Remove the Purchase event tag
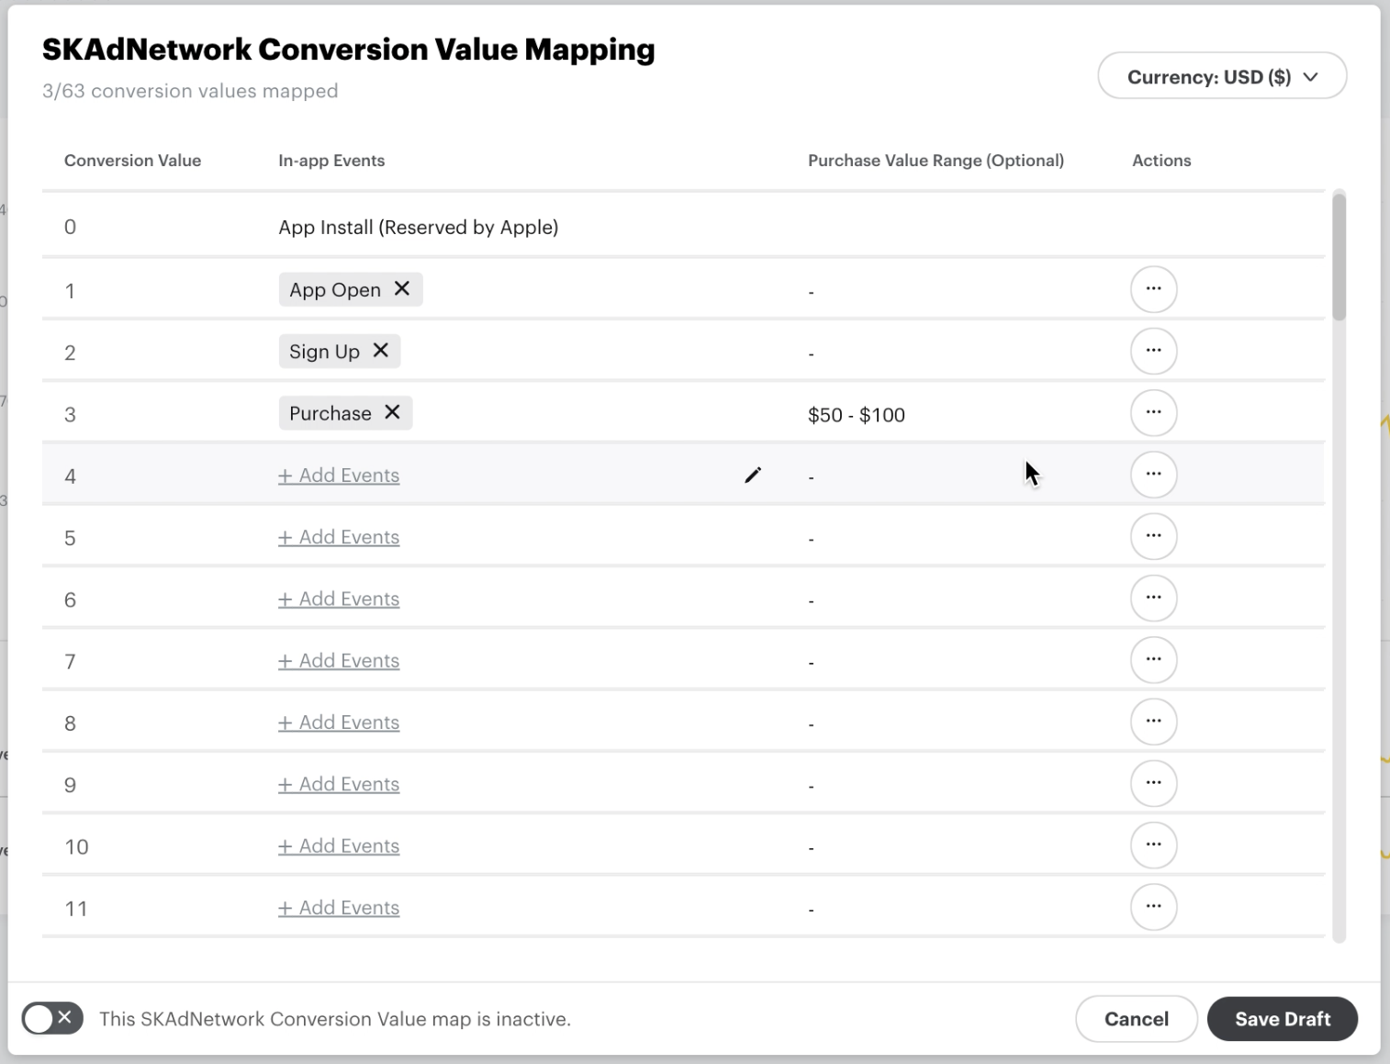 pos(392,412)
